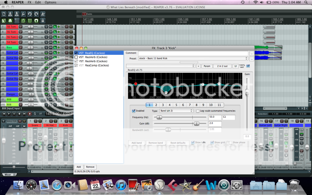Toggle the metronome toolbar icon

pyautogui.click(x=43, y=14)
